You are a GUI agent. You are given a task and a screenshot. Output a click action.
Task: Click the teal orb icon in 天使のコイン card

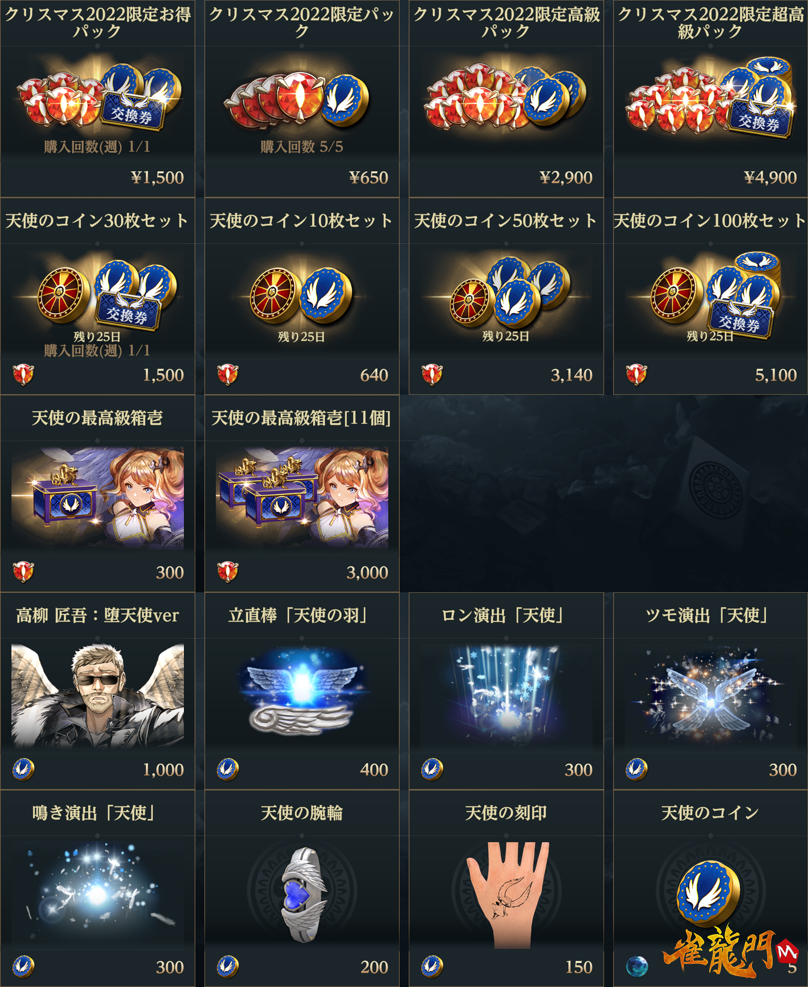pyautogui.click(x=637, y=966)
